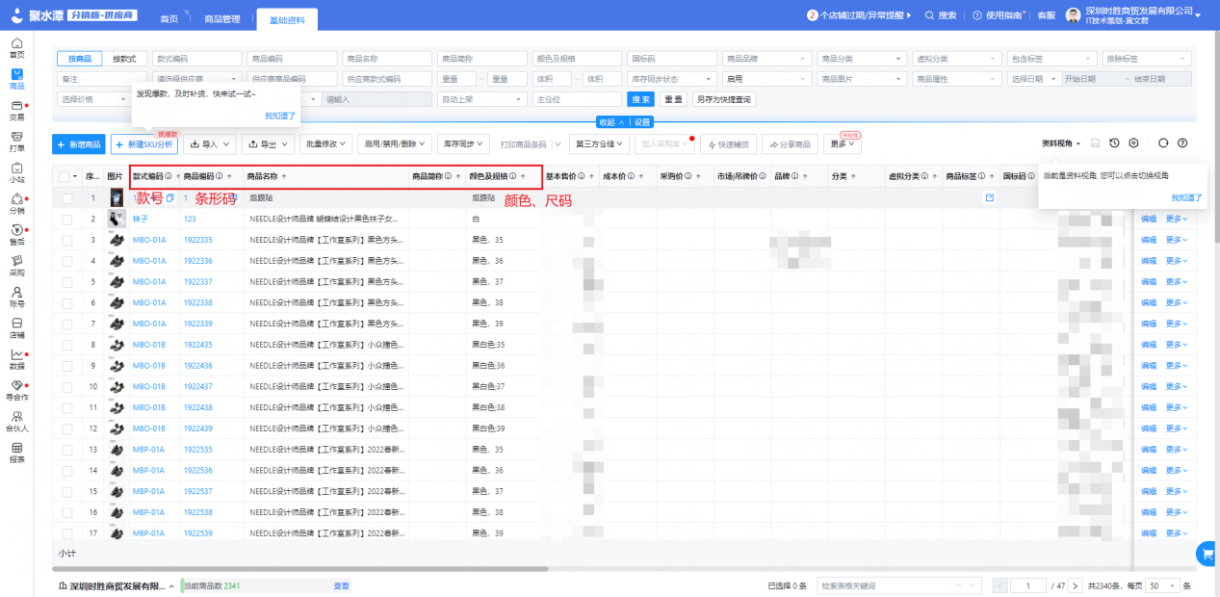
Task: Click 客服 in the header
Action: click(x=1046, y=15)
